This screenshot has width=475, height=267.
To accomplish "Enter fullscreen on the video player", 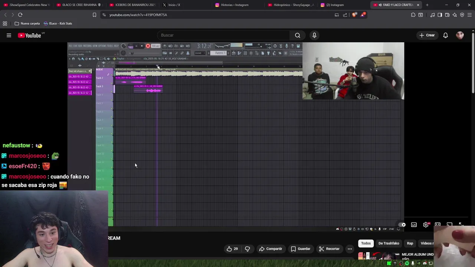I will pos(461,225).
